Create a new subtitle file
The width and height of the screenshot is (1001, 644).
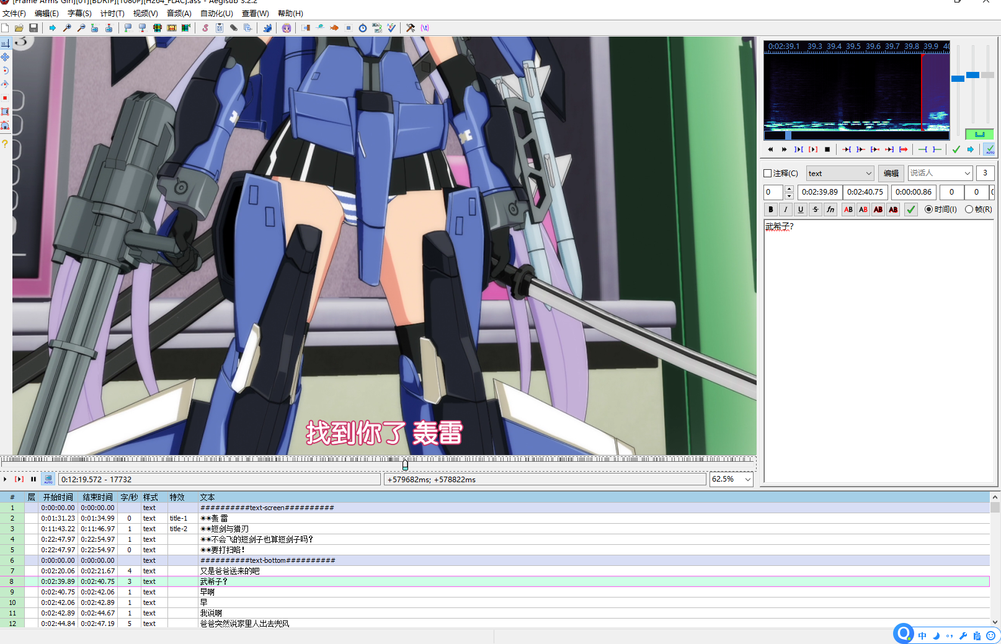pos(6,28)
